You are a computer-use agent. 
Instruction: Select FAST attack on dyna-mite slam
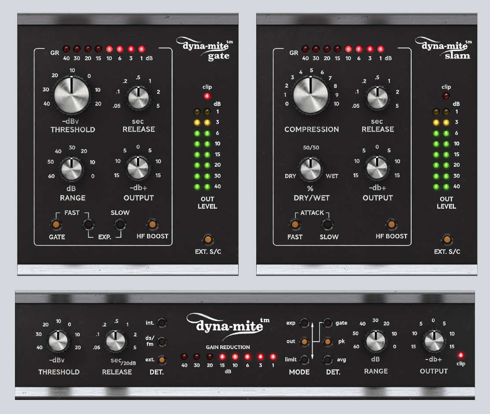pos(295,224)
